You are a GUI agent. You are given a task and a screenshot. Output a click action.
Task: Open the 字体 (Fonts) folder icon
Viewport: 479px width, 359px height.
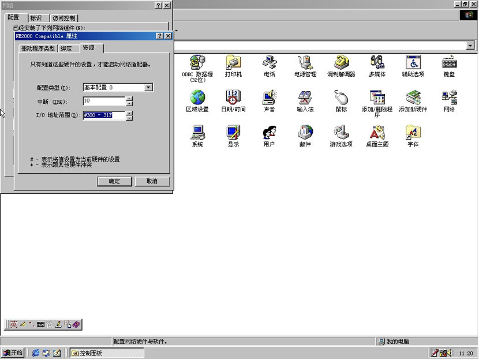pyautogui.click(x=413, y=133)
